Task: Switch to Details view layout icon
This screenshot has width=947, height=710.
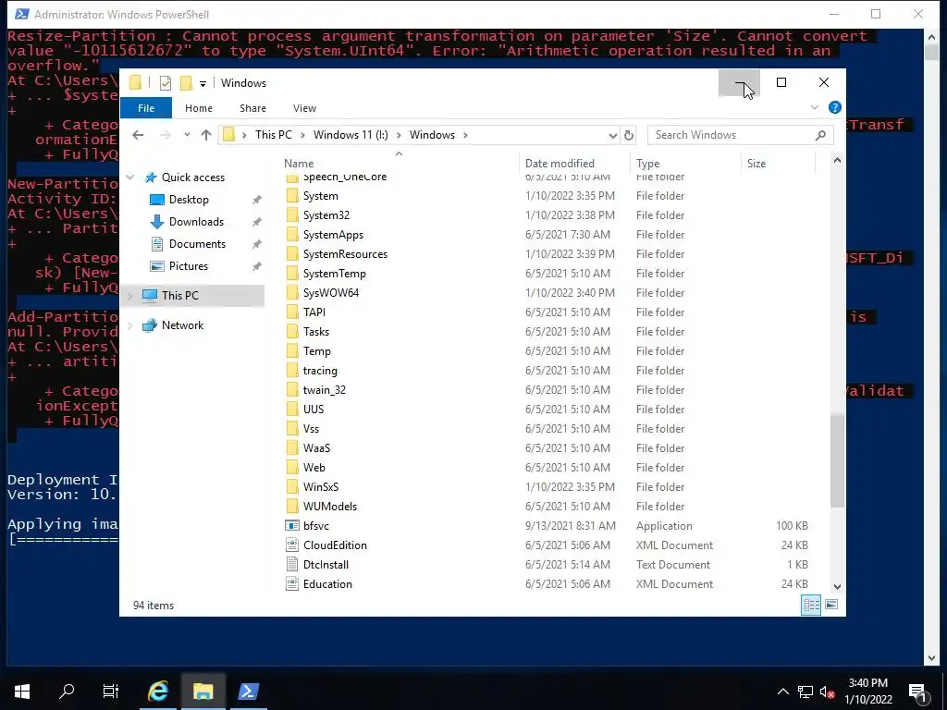Action: [x=810, y=605]
